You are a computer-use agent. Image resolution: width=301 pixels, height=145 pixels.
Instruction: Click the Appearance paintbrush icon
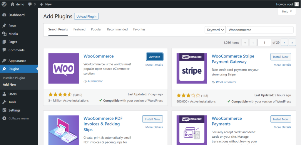point(4,60)
